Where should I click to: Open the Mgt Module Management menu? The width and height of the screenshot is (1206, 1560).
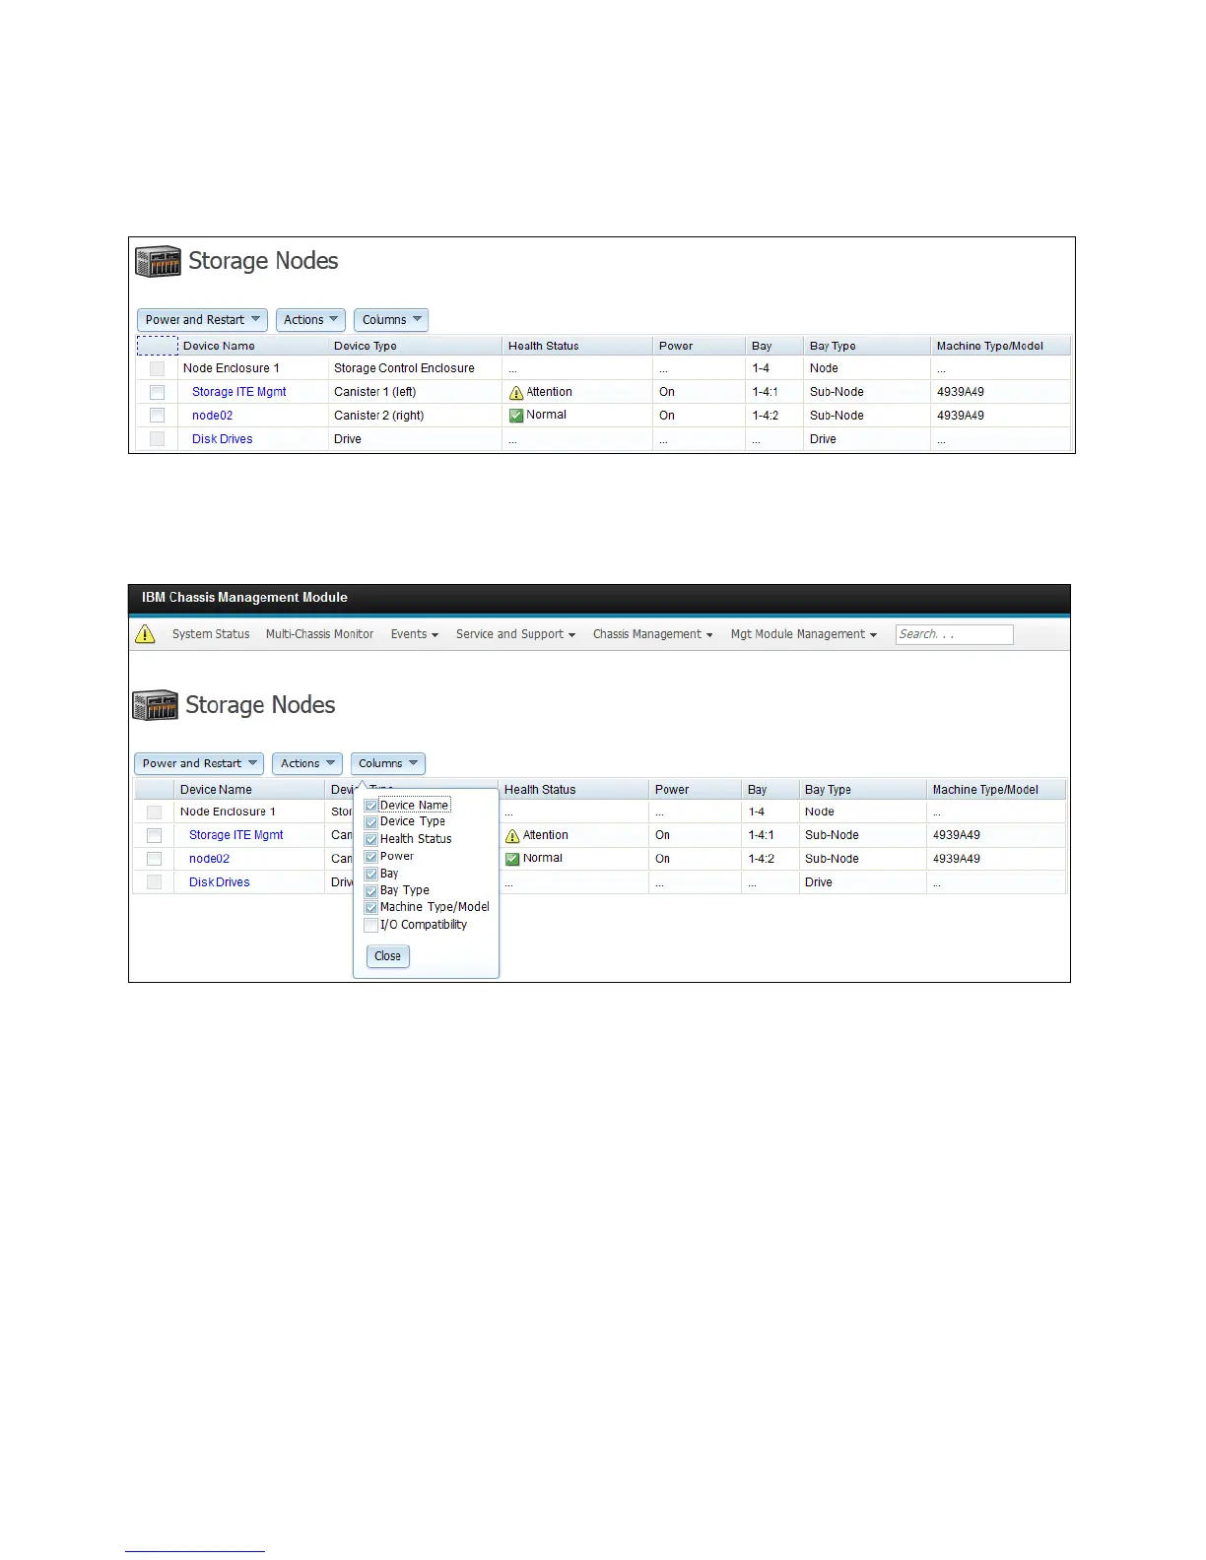803,634
